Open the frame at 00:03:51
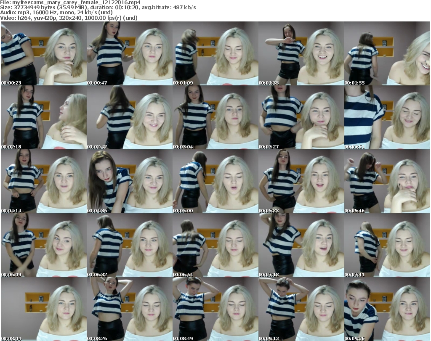 (x=387, y=117)
